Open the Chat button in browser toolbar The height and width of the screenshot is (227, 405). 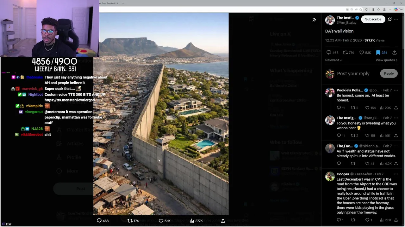pyautogui.click(x=399, y=9)
